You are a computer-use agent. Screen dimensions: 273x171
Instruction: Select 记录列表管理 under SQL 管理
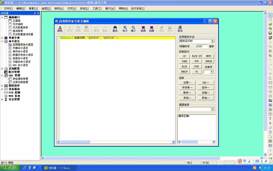[x=20, y=82]
